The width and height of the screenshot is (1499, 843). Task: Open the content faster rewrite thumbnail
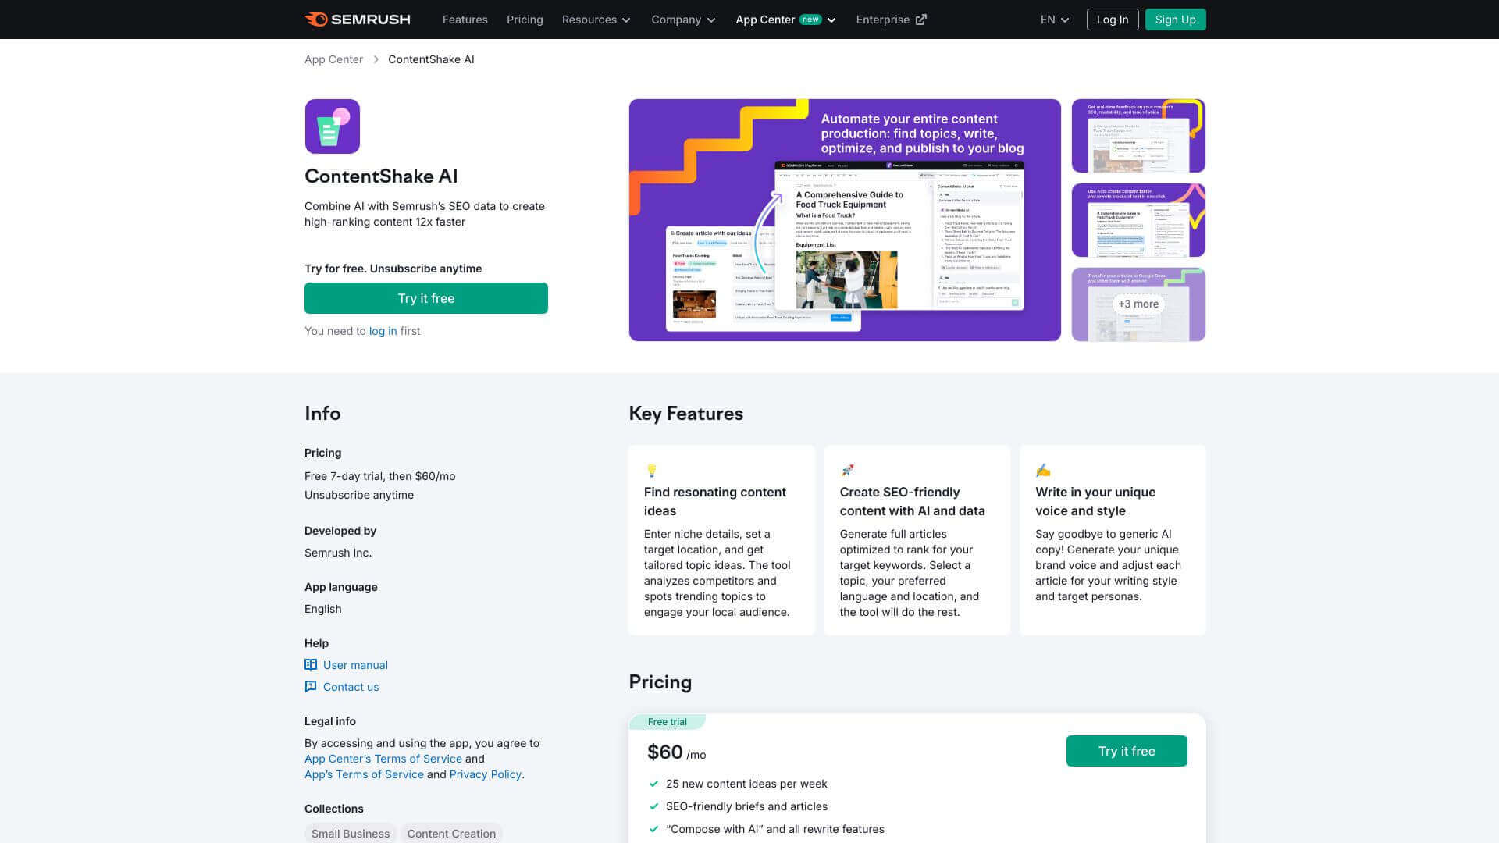(x=1138, y=220)
